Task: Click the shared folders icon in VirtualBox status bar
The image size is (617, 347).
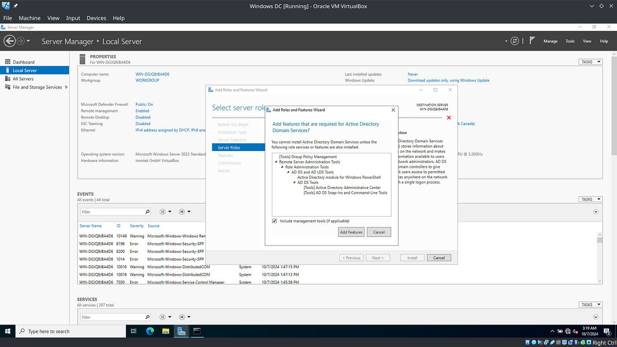Action: [559, 343]
